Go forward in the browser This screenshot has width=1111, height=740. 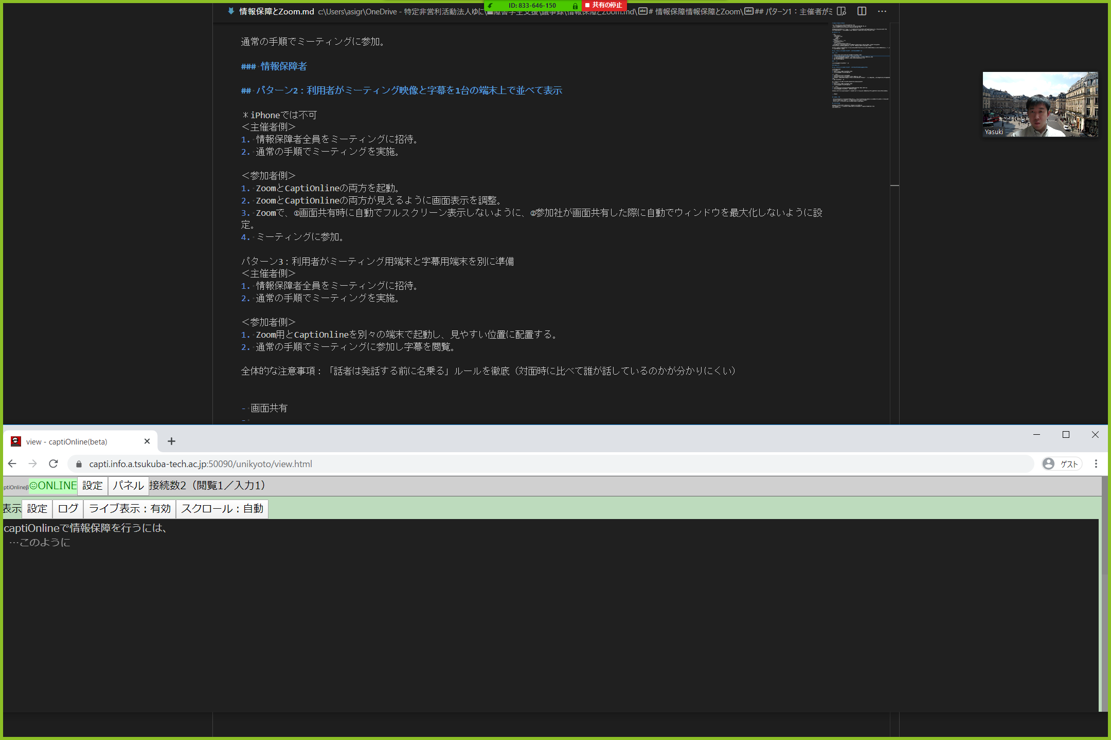pos(33,464)
